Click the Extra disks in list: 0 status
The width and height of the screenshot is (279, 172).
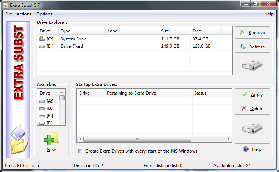tap(163, 166)
